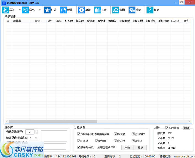Toggle 资料(等级好友昵称签名) checkbox
Viewport: 195px width, 158px height.
pos(79,134)
